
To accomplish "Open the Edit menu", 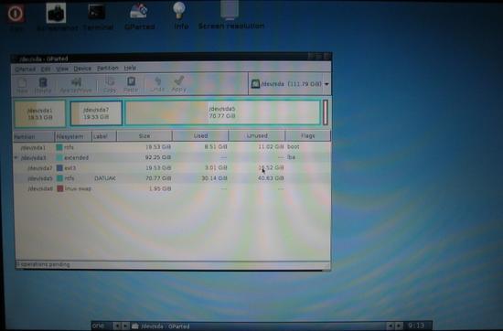I will coord(45,69).
